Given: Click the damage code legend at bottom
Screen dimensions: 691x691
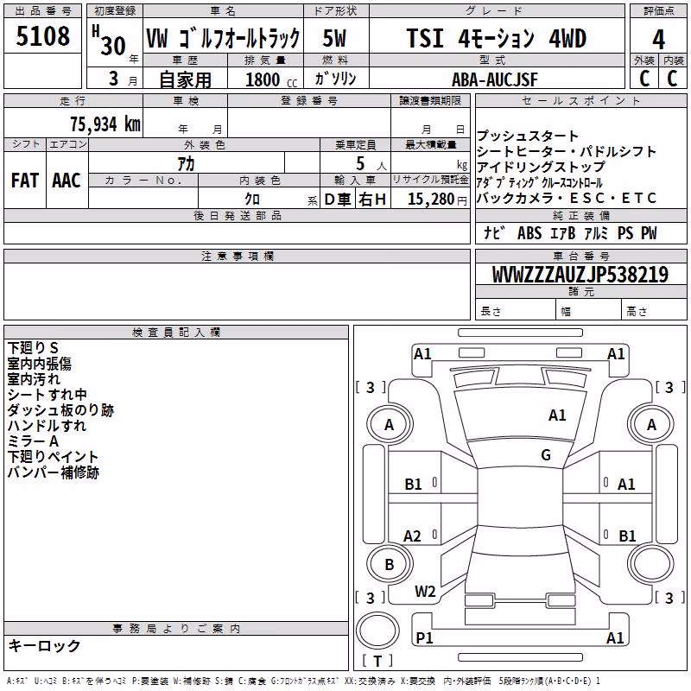Looking at the screenshot, I should 303,681.
